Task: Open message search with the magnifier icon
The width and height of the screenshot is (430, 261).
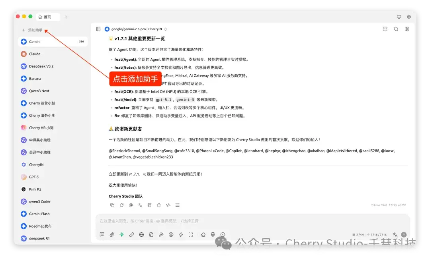Action: (x=397, y=29)
